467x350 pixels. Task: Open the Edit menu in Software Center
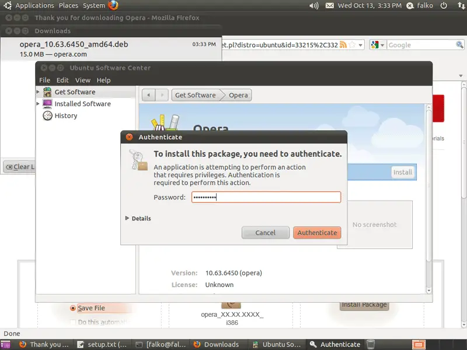point(62,80)
